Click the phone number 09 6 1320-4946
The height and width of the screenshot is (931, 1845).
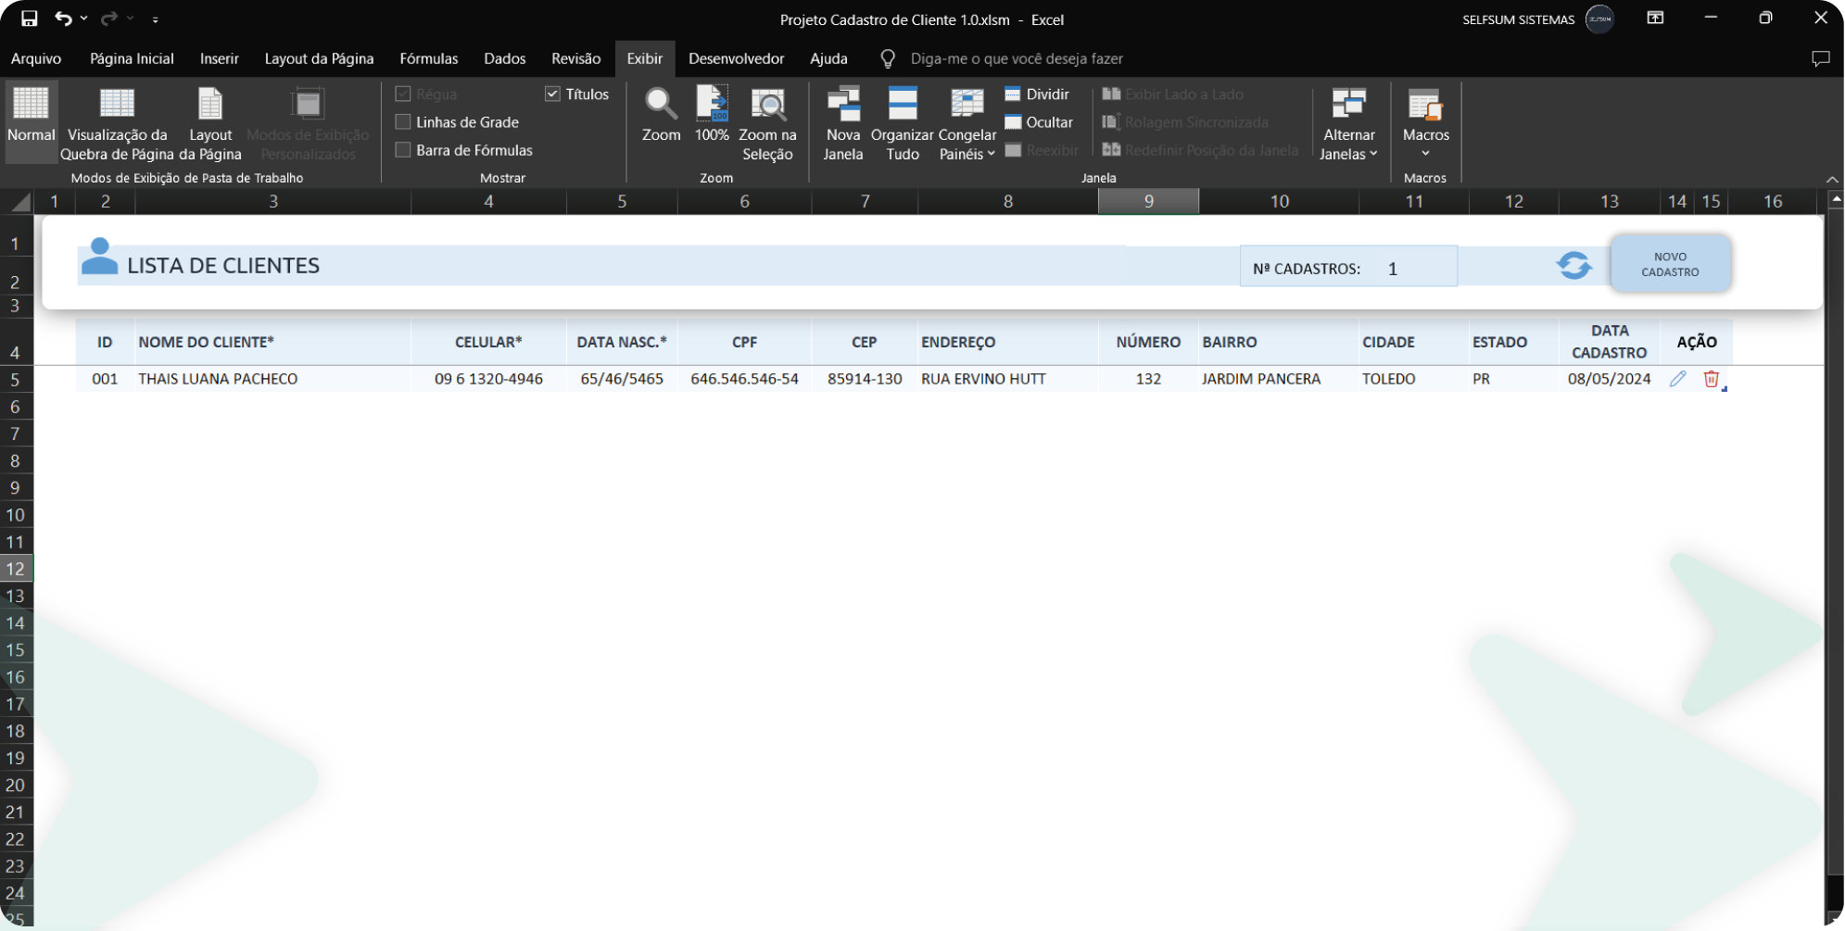click(x=488, y=379)
